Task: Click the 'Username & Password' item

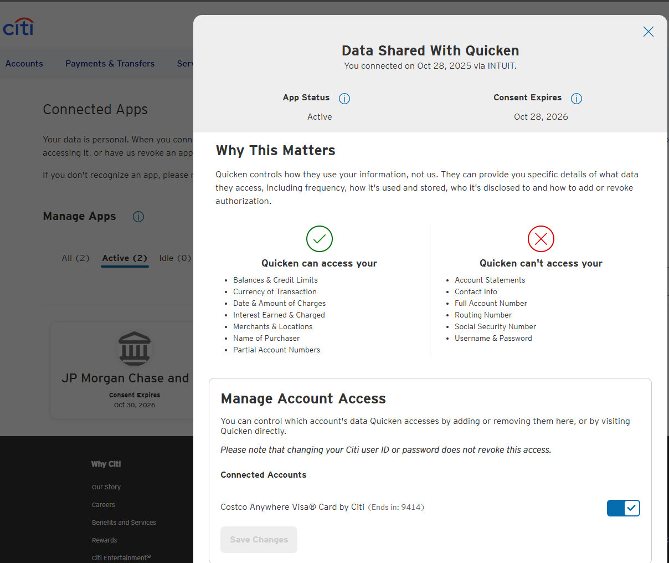Action: click(x=493, y=338)
